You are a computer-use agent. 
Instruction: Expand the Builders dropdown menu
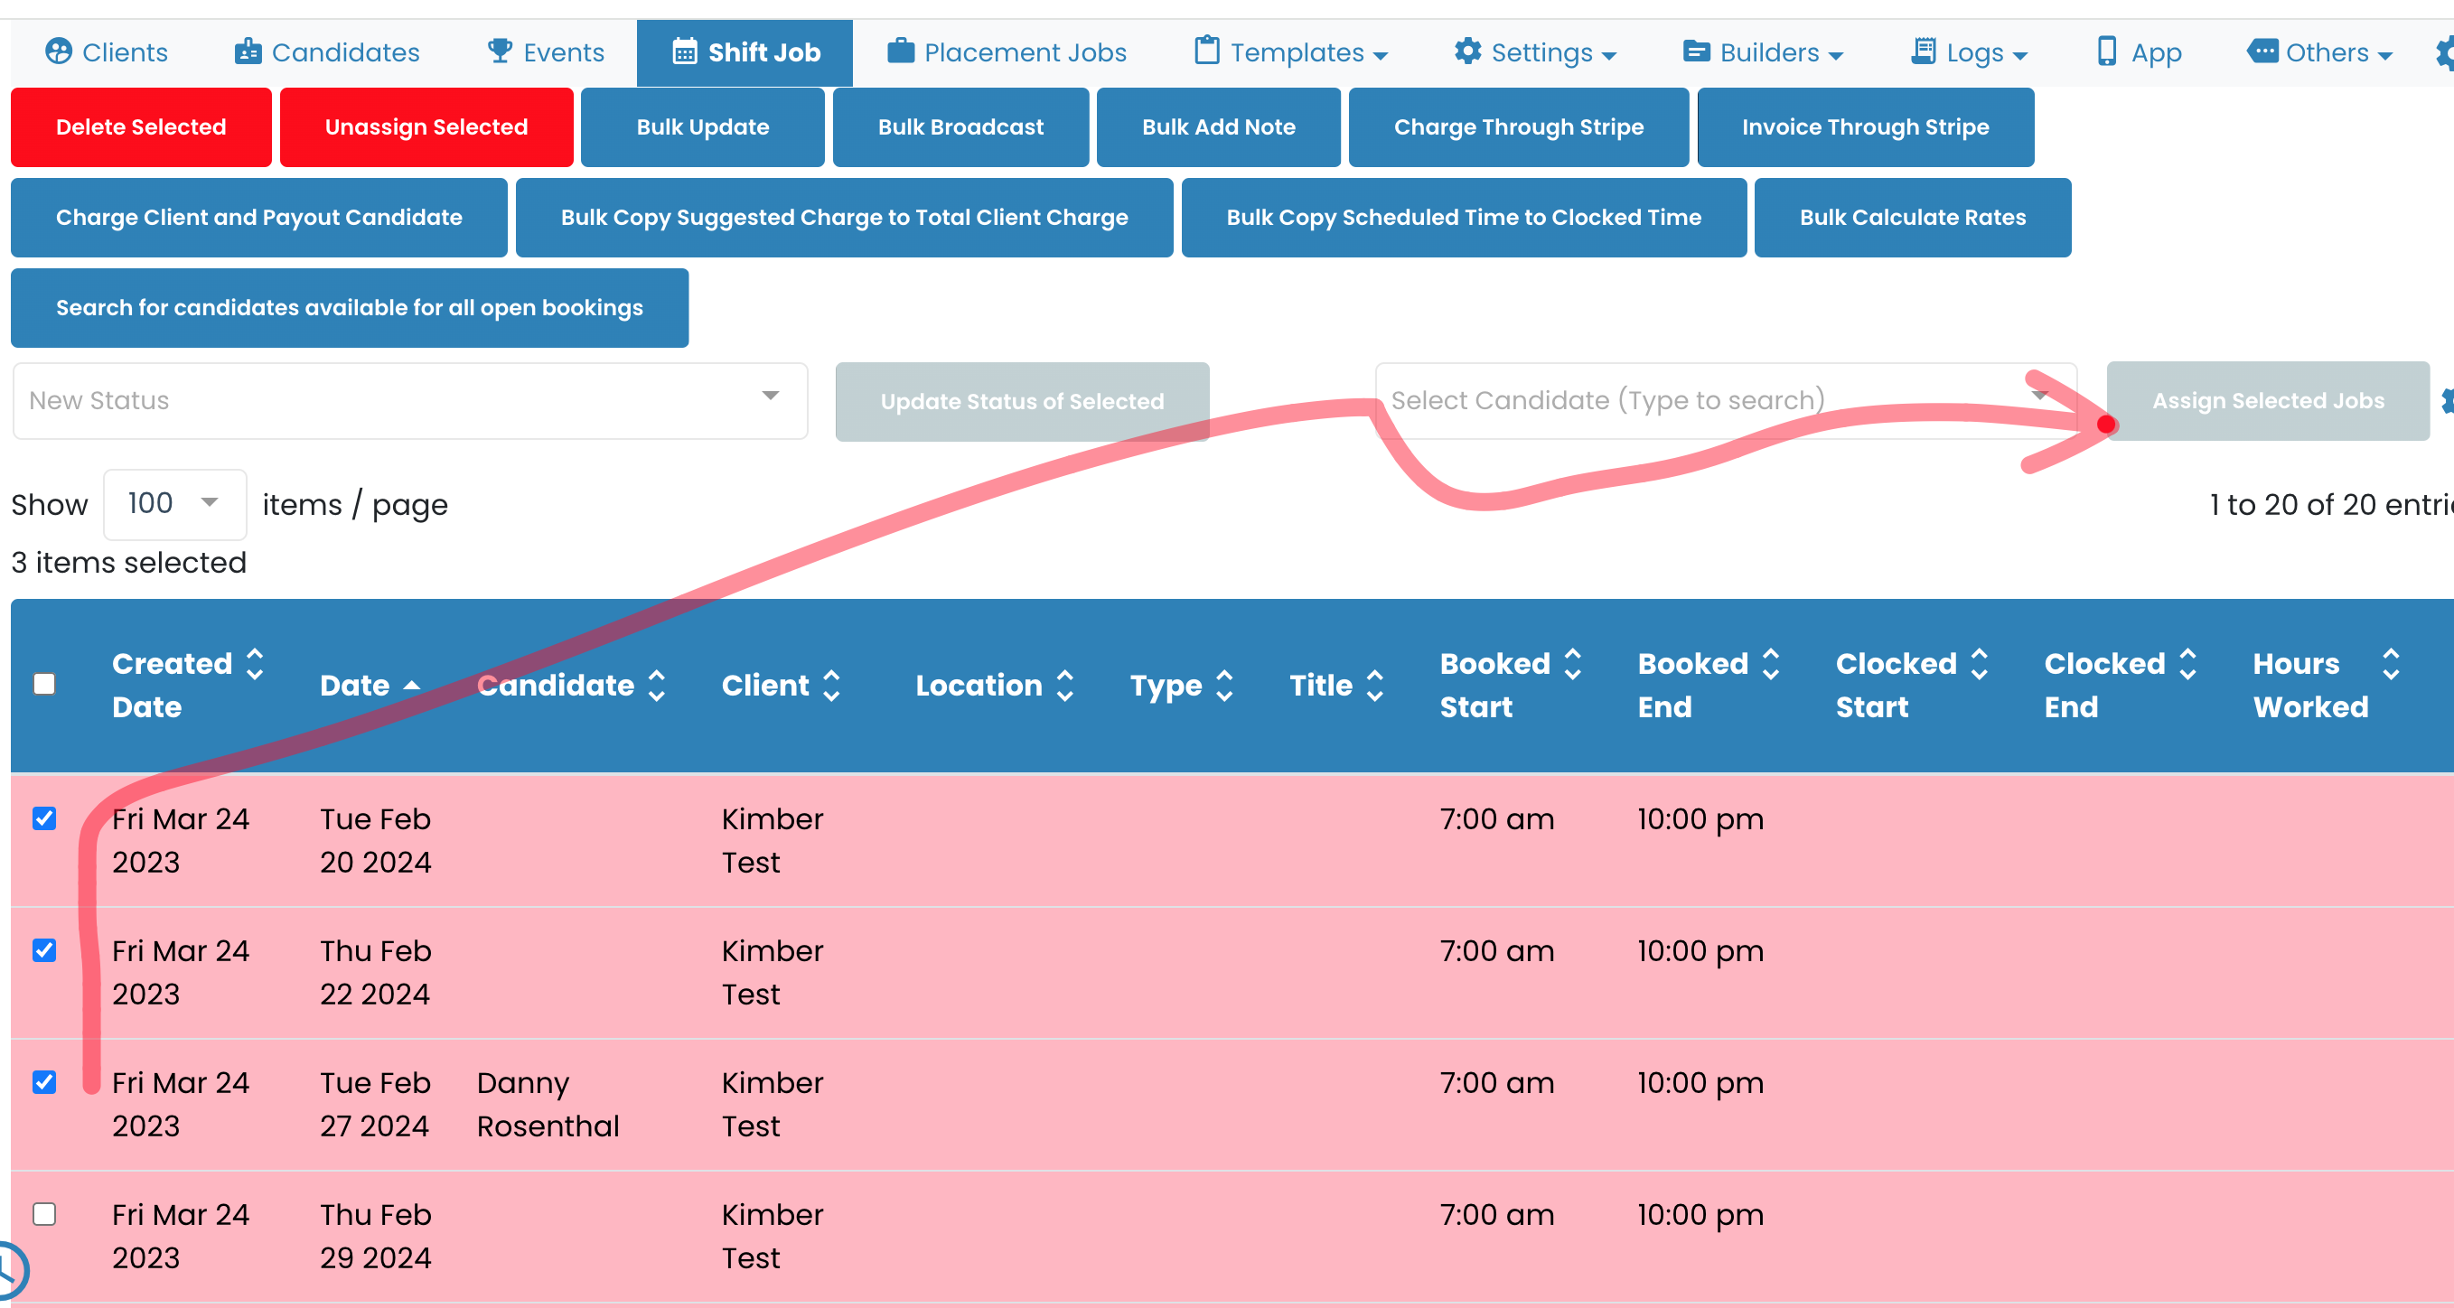tap(1764, 51)
